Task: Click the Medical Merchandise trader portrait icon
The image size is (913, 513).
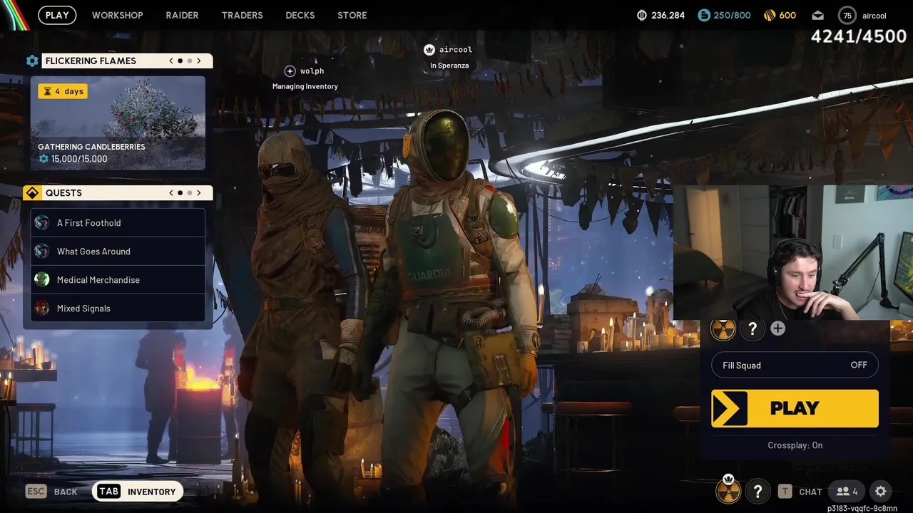Action: click(x=42, y=280)
